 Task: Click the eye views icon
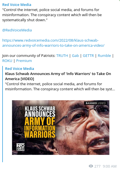click(x=91, y=166)
